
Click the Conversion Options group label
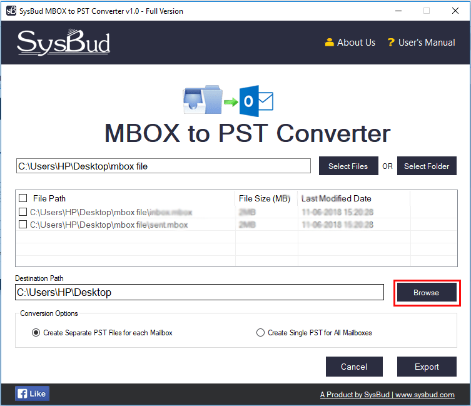(49, 313)
